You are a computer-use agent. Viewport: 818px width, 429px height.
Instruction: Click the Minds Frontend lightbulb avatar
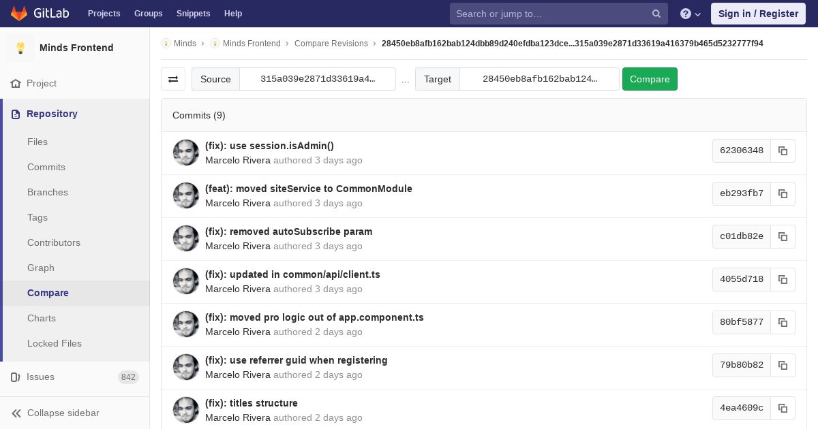click(x=20, y=48)
